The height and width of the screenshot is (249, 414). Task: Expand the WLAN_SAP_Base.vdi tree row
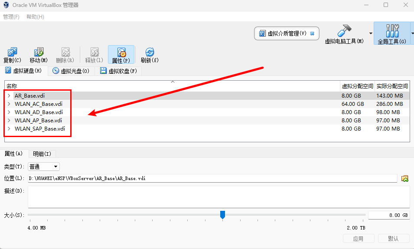click(9, 128)
